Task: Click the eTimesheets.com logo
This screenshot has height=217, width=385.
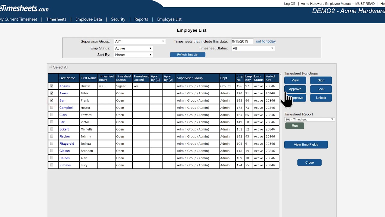Action: click(24, 8)
